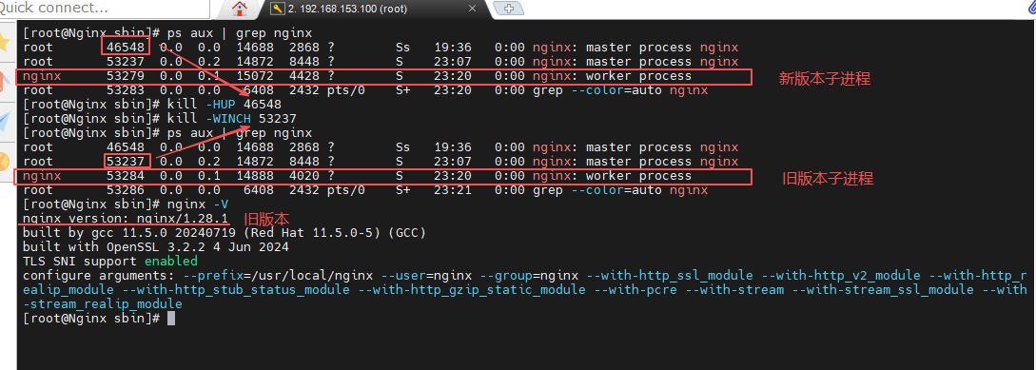Open a new tab with plus icon

[x=509, y=9]
